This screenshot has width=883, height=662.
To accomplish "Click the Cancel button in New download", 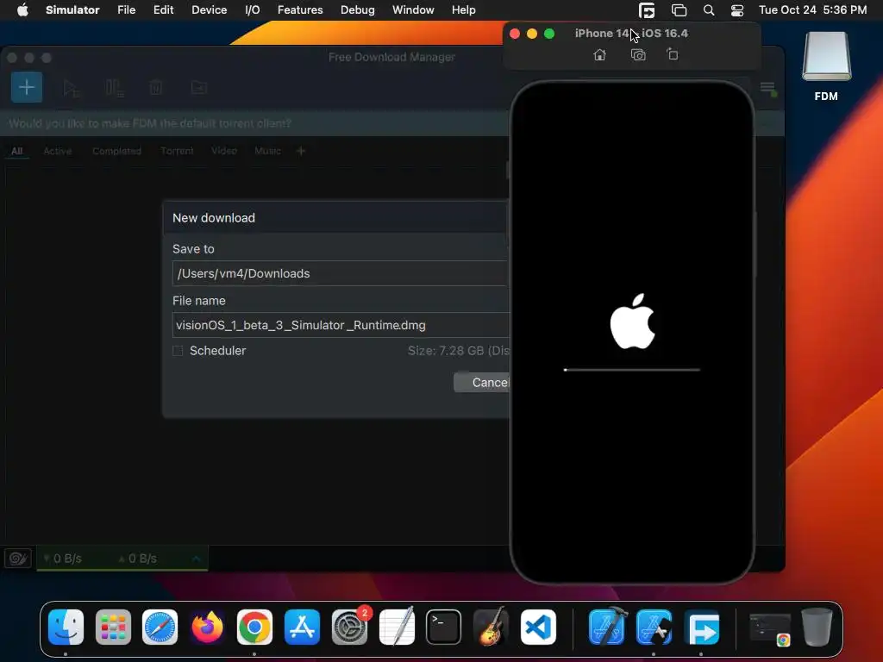I will pyautogui.click(x=482, y=382).
